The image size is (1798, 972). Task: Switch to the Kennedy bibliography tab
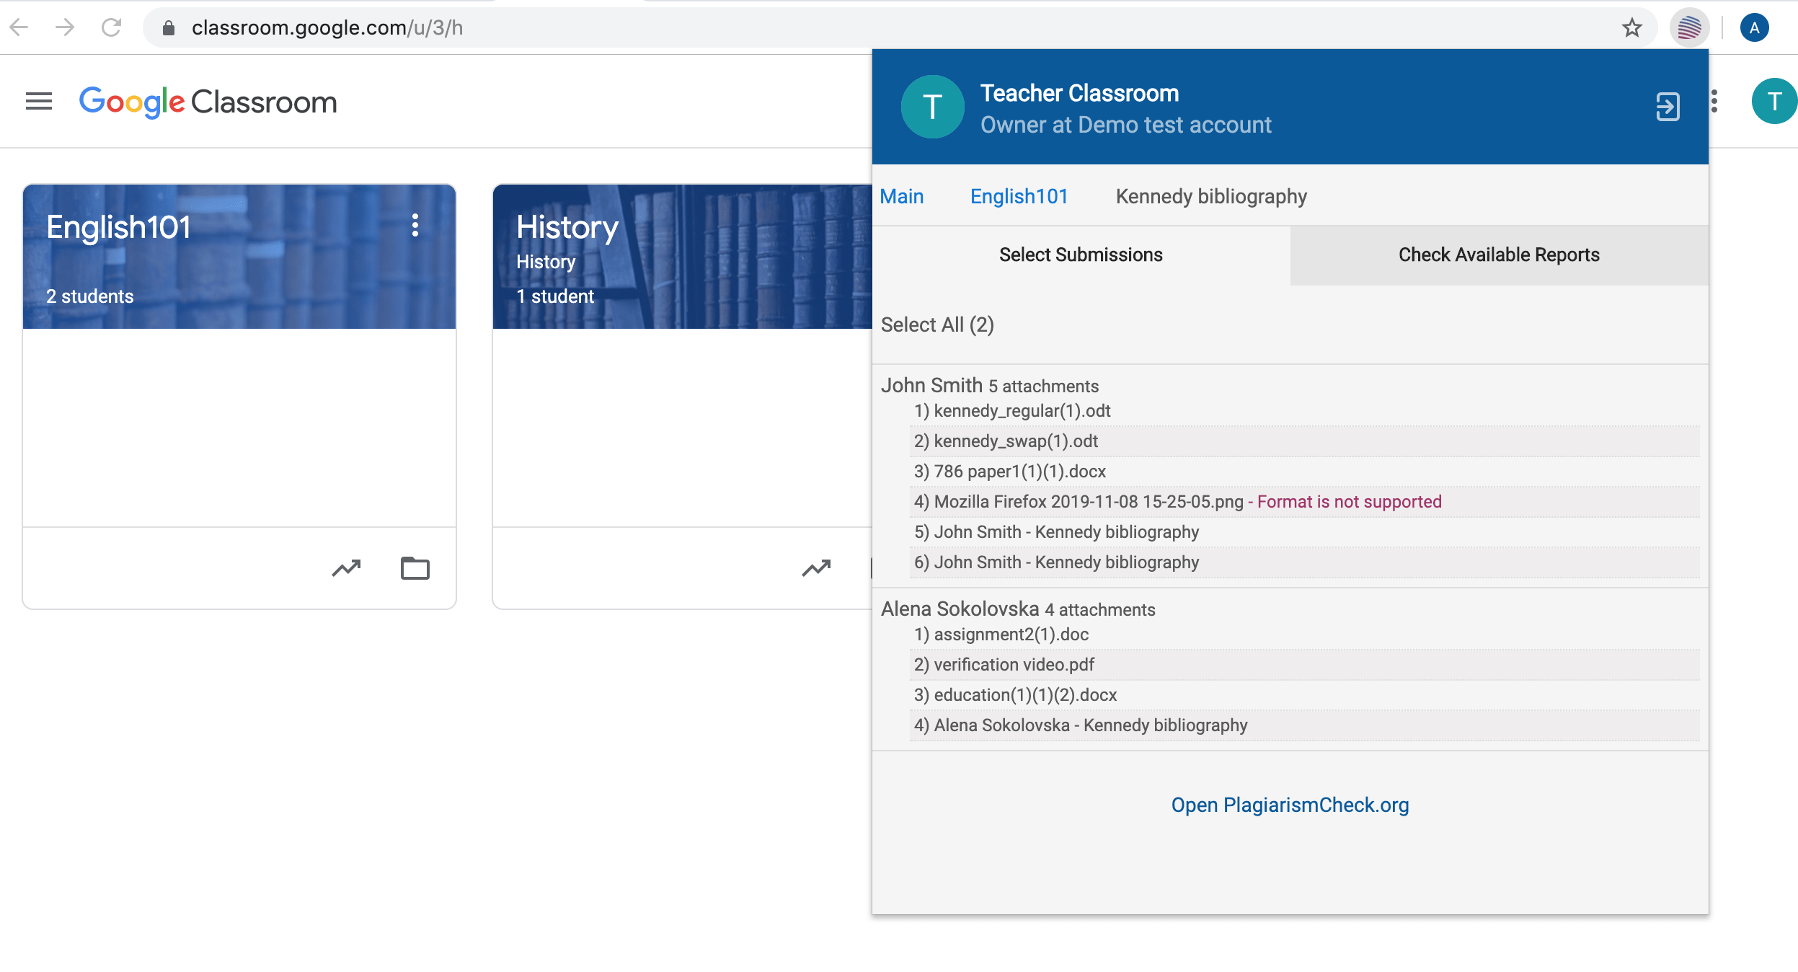(1210, 195)
